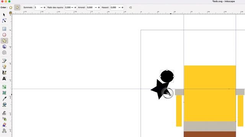Increase the Sommets count
245x137 pixels.
click(44, 8)
